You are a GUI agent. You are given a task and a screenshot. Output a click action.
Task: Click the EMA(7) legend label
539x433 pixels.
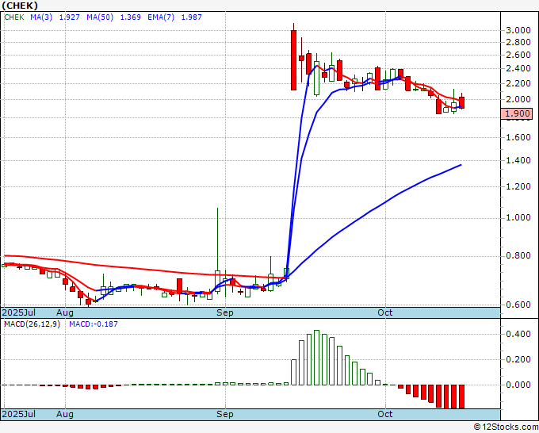(x=161, y=17)
